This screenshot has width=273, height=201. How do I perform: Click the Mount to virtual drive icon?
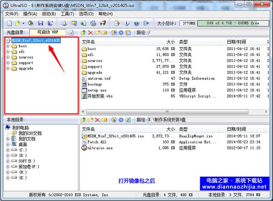[93, 23]
